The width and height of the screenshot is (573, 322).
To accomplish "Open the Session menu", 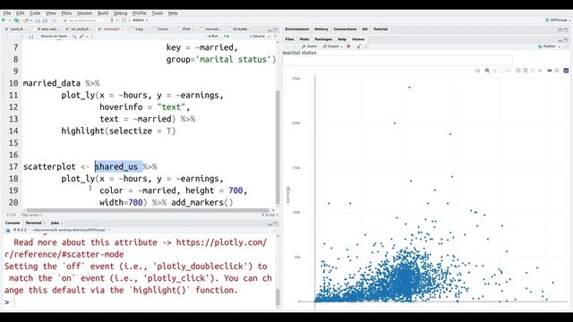I will (x=84, y=13).
